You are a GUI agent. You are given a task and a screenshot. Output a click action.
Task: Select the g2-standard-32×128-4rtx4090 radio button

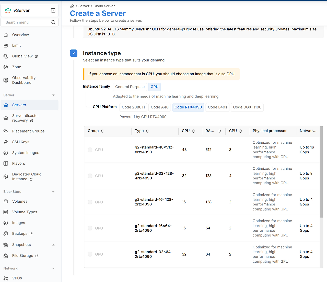tap(90, 176)
